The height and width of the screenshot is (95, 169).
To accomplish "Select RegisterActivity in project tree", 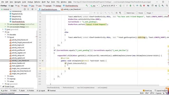I will (x=17, y=14).
